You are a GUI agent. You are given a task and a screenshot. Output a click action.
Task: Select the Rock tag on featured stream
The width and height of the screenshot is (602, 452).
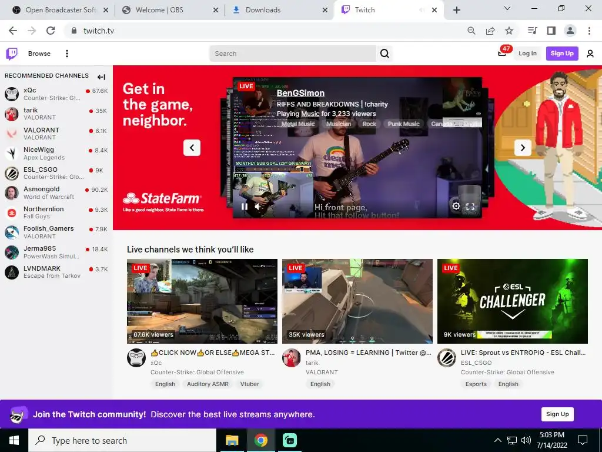pyautogui.click(x=369, y=124)
